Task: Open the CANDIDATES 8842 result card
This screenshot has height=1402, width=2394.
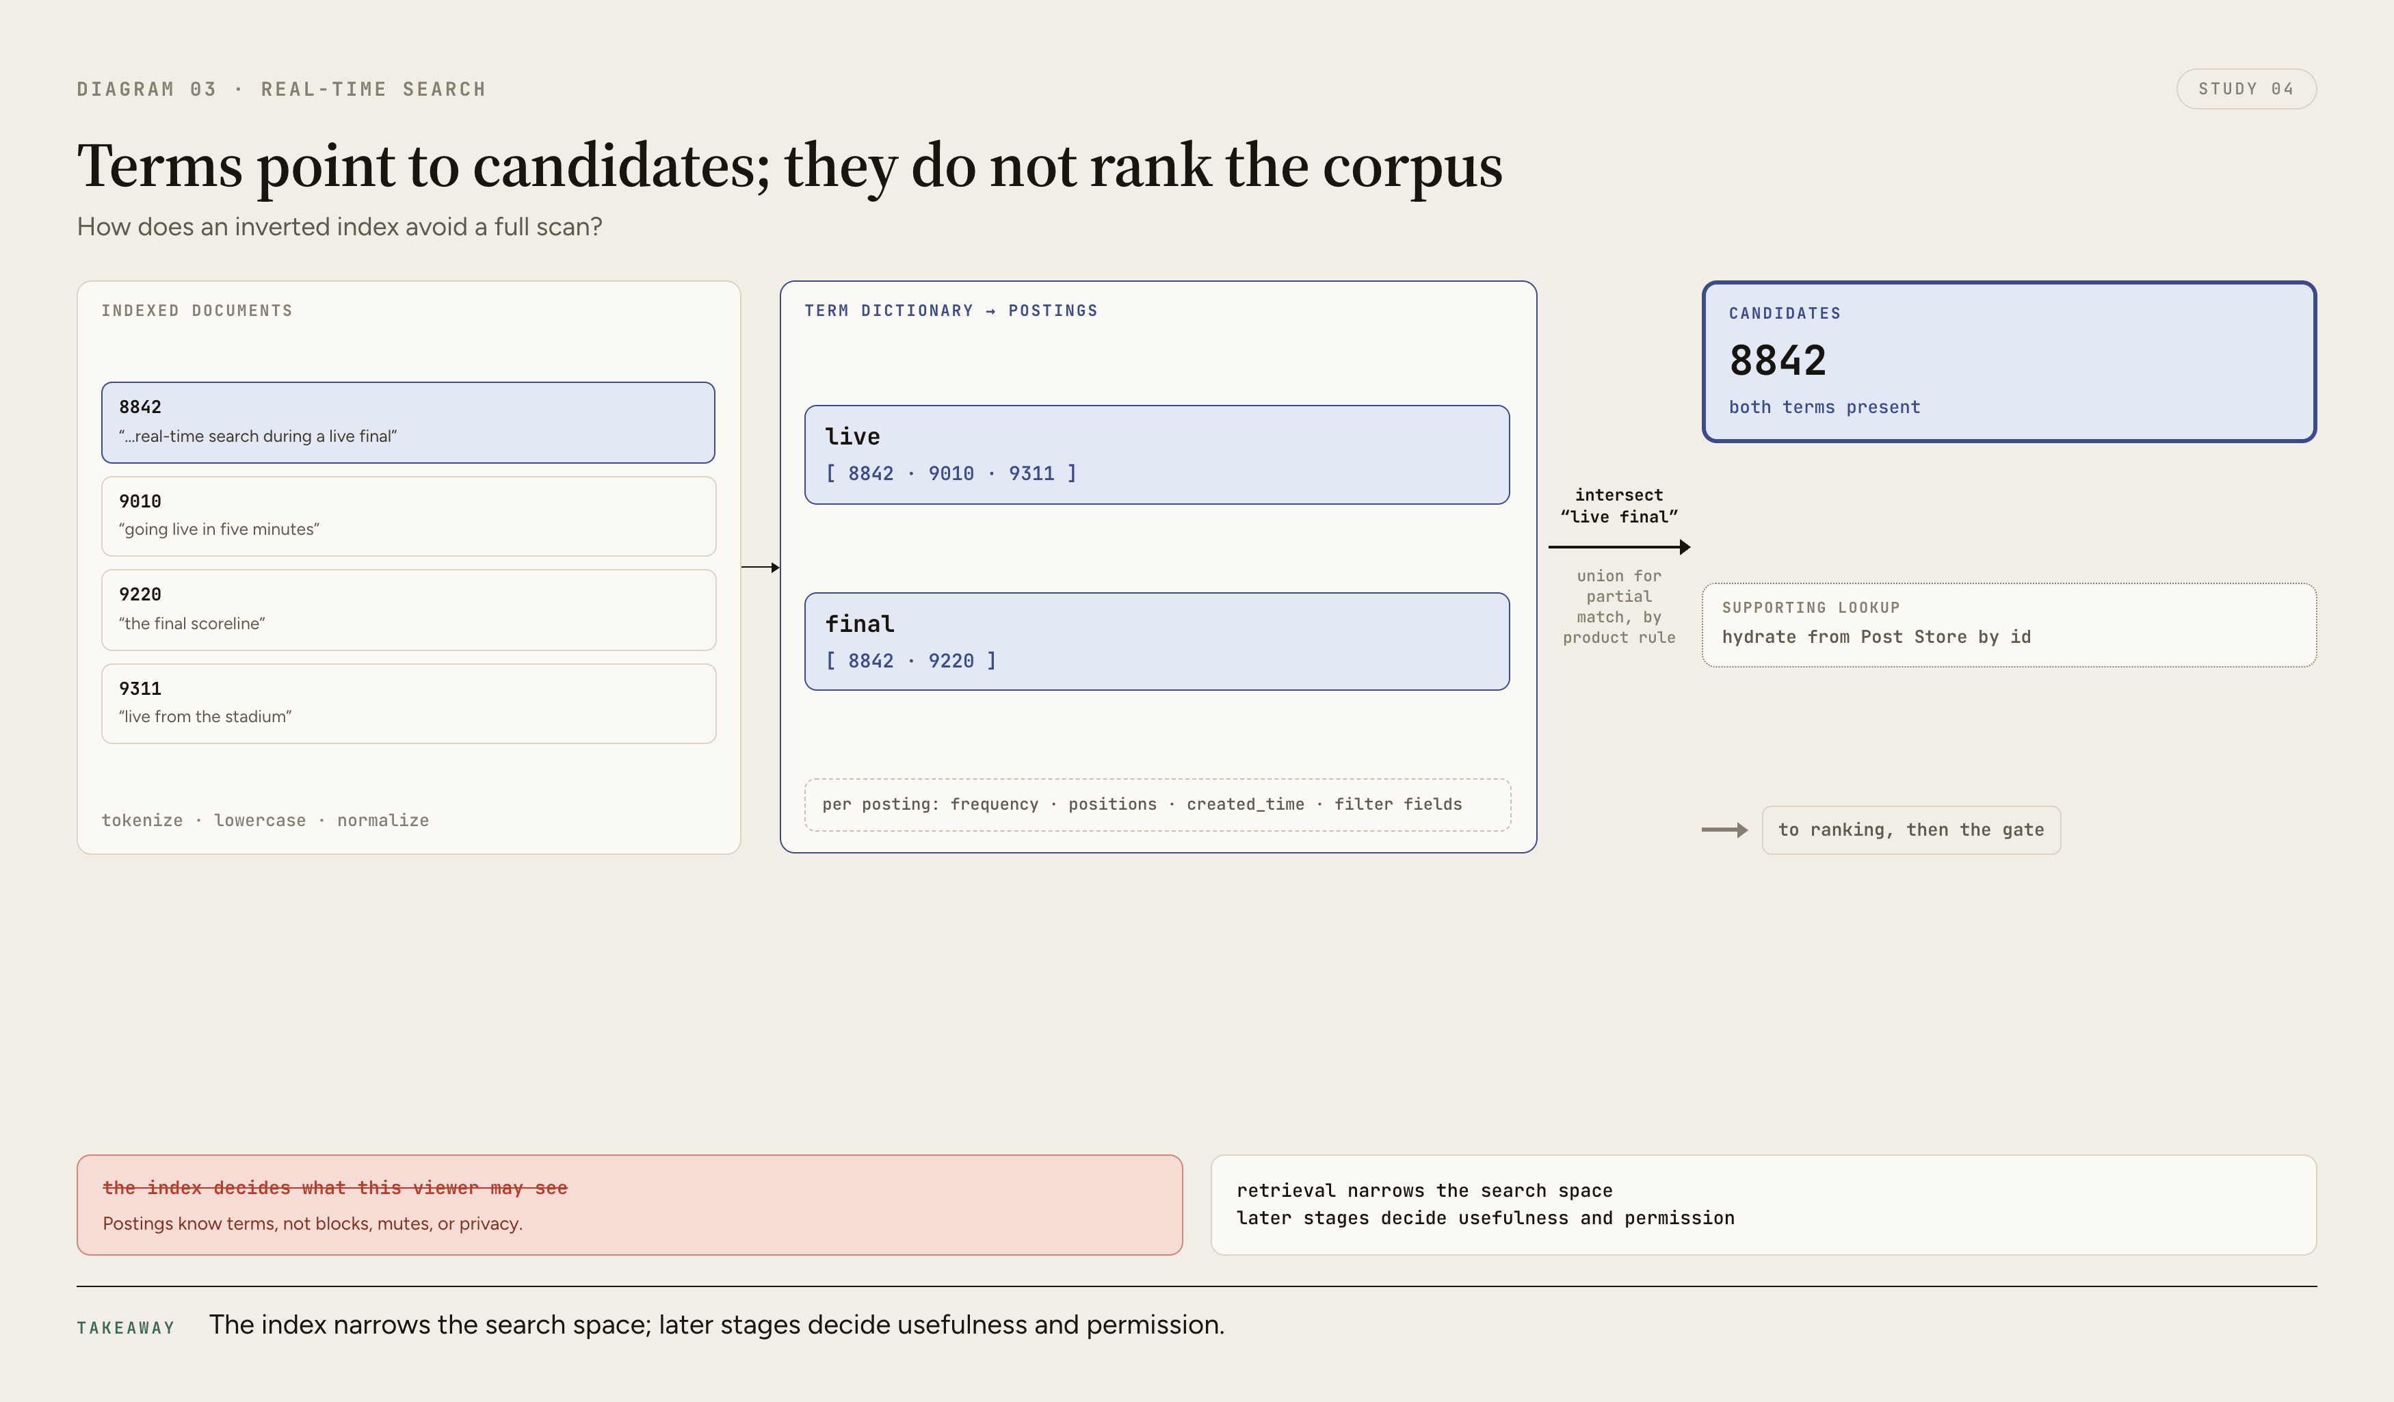Action: pyautogui.click(x=2010, y=362)
